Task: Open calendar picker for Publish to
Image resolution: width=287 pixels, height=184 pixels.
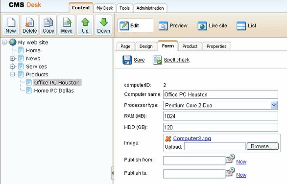Action: click(230, 172)
